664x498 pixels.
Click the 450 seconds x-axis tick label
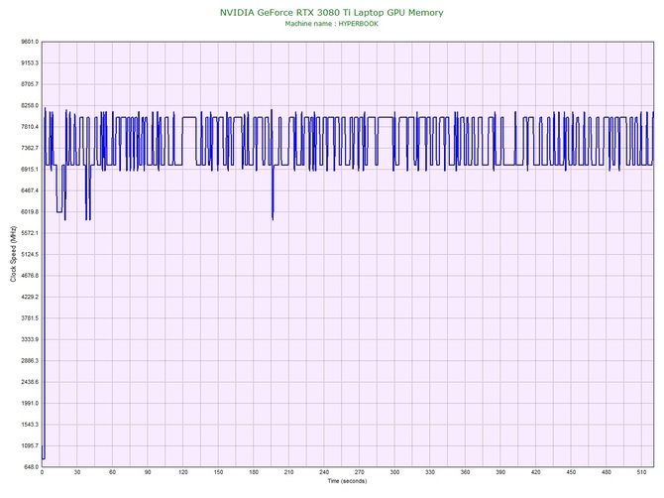571,472
